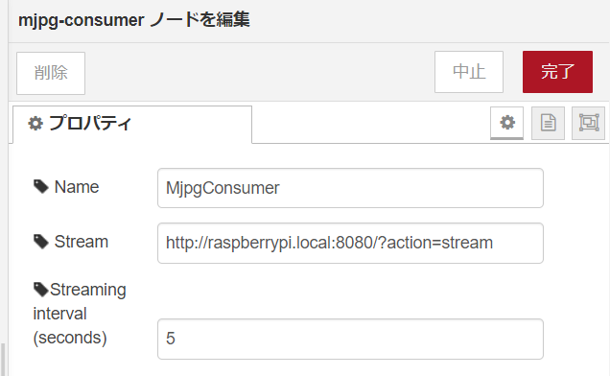Click the tag icon beside the Stream label

click(x=41, y=242)
